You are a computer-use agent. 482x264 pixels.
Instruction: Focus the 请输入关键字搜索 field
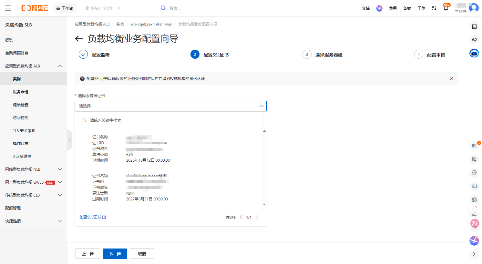tap(171, 120)
